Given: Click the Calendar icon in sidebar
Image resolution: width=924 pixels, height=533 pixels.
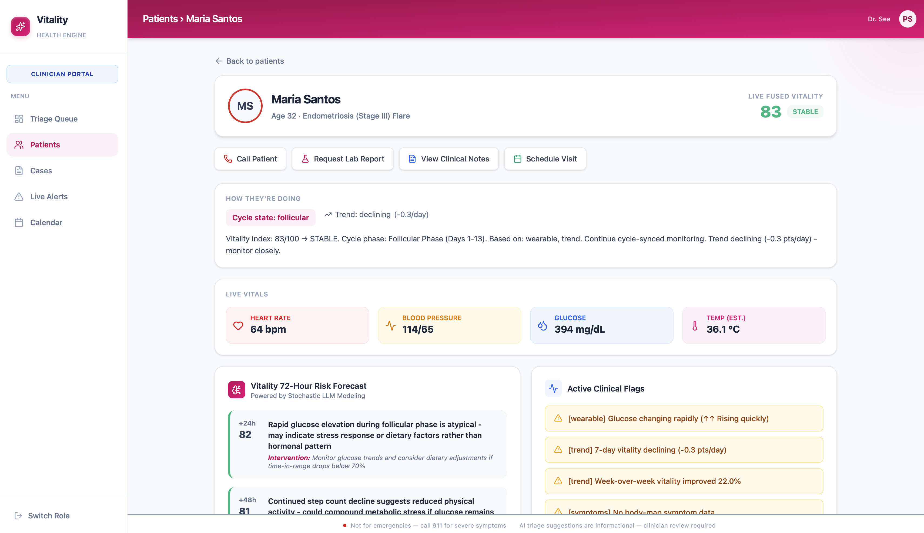Looking at the screenshot, I should click(x=19, y=222).
